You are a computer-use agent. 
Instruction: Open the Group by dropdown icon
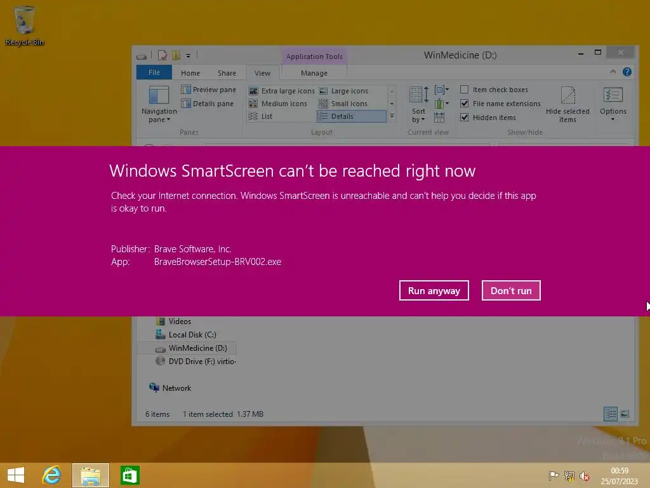tap(442, 90)
